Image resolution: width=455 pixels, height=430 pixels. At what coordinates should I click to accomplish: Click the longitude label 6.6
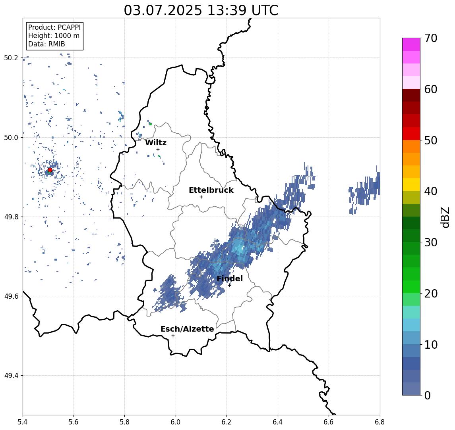[x=329, y=422]
